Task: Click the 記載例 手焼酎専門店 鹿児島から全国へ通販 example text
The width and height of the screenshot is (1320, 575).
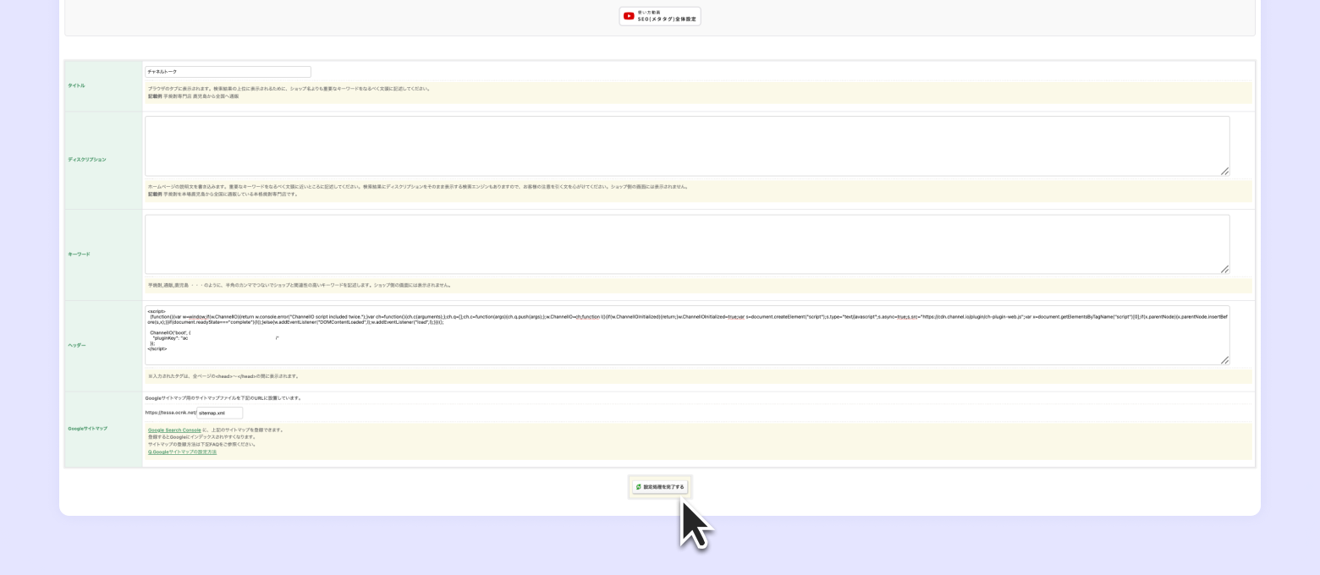Action: click(x=193, y=96)
